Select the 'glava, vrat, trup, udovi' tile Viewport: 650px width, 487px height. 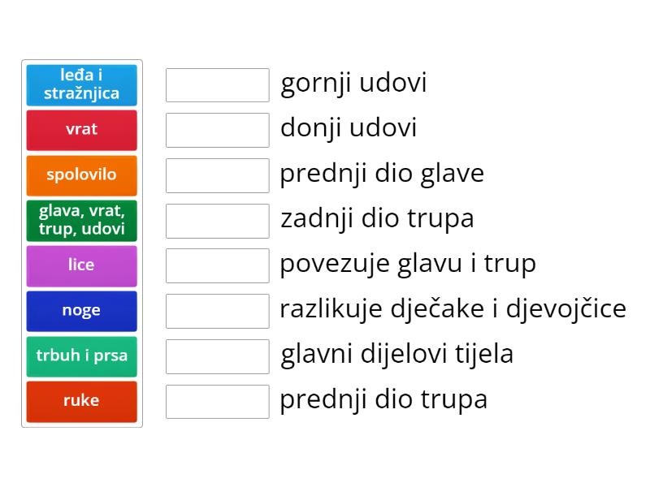point(81,220)
